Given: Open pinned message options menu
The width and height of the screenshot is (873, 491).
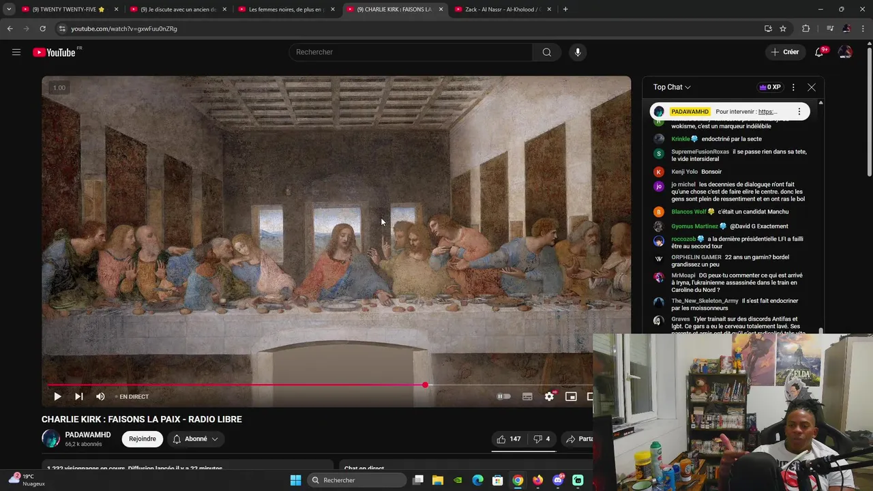Looking at the screenshot, I should tap(799, 111).
